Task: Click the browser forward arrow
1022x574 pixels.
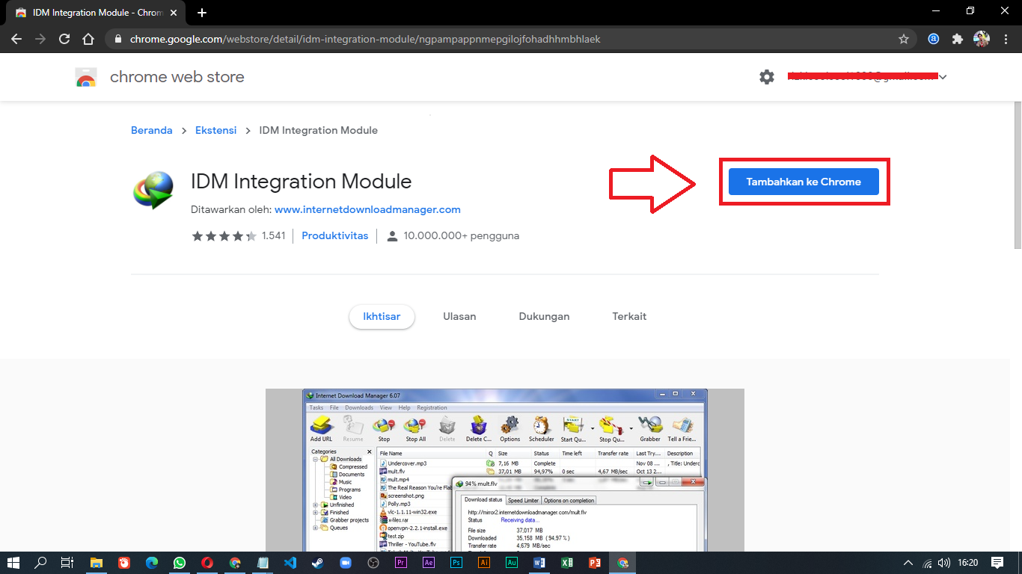Action: [x=40, y=39]
